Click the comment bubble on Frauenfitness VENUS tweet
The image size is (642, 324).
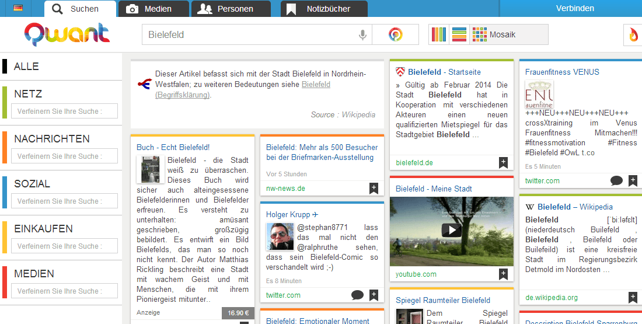pyautogui.click(x=617, y=180)
